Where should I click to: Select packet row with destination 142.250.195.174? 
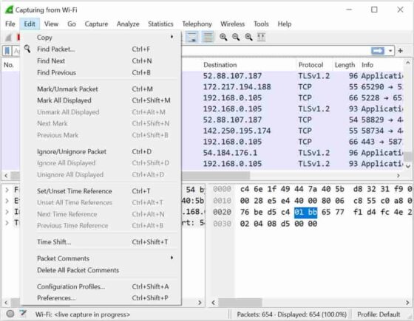pyautogui.click(x=292, y=131)
